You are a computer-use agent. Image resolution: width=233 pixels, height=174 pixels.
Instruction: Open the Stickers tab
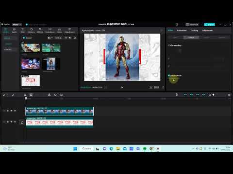point(32,30)
